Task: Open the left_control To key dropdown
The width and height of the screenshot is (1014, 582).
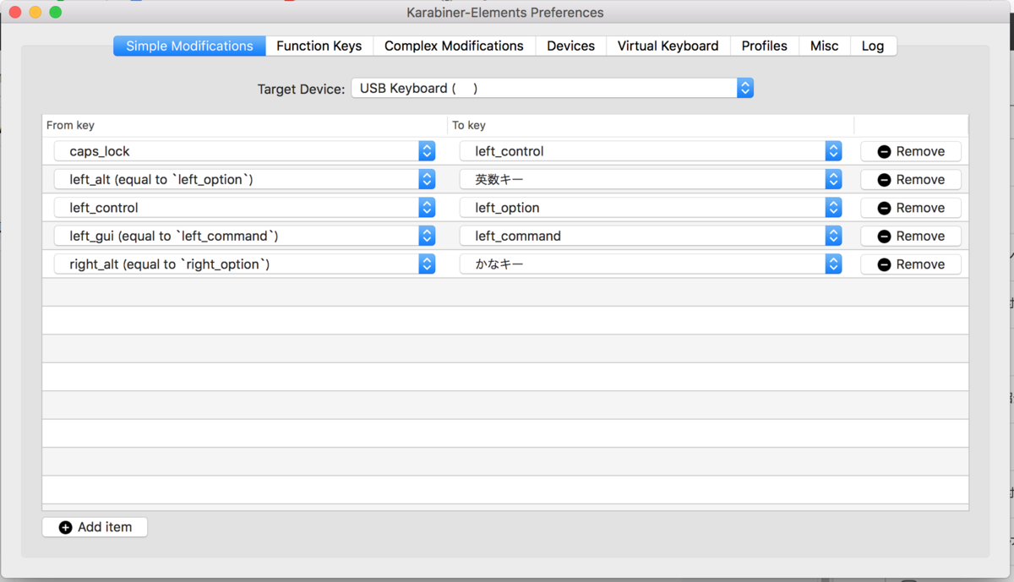Action: [x=651, y=151]
